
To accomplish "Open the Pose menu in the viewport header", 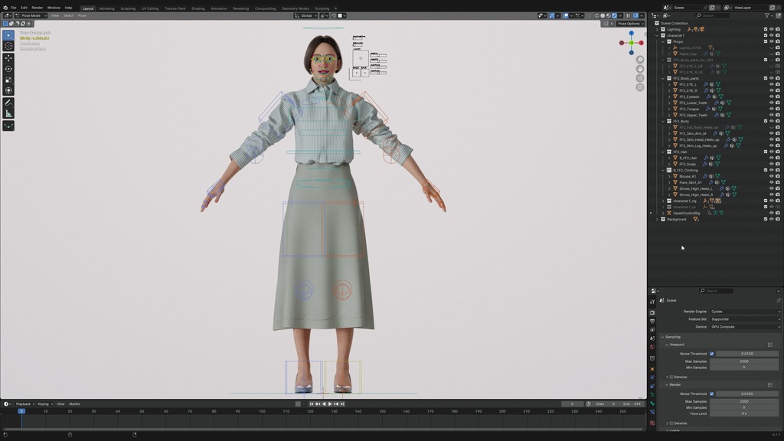I will point(80,15).
